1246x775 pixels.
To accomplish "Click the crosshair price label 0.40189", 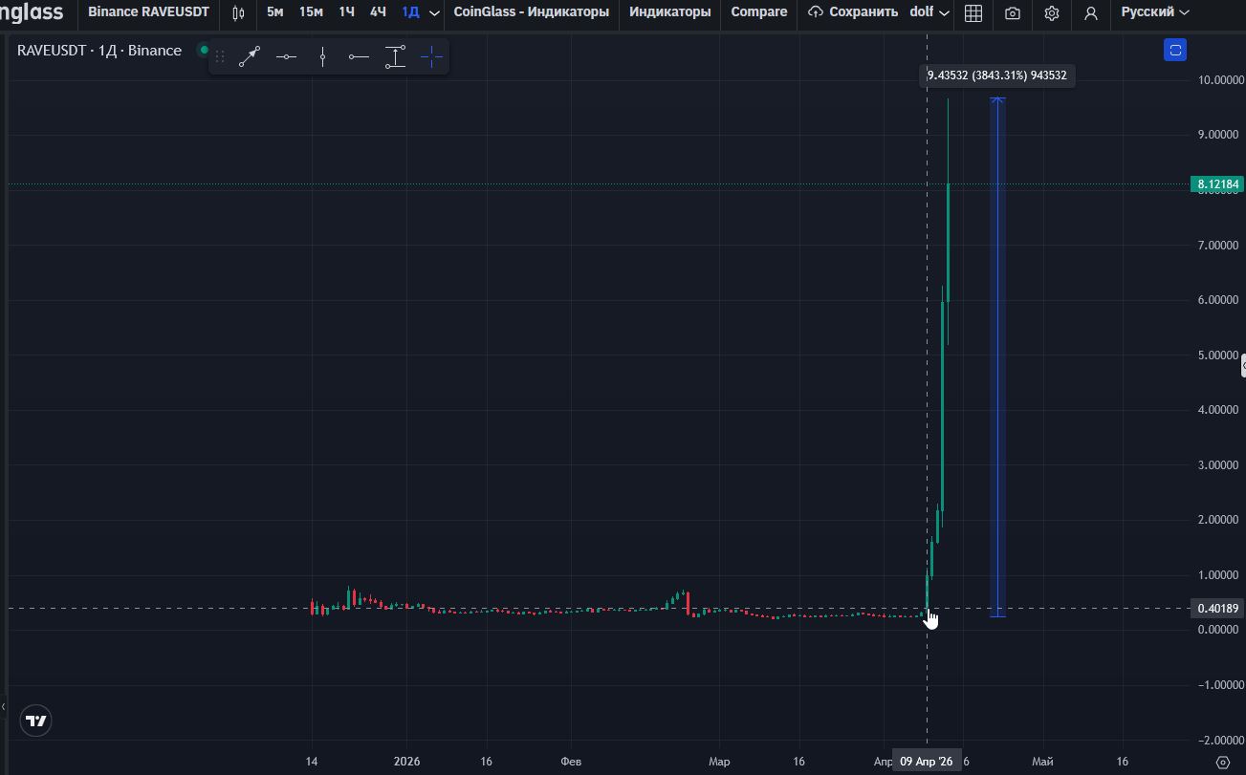I will coord(1217,609).
